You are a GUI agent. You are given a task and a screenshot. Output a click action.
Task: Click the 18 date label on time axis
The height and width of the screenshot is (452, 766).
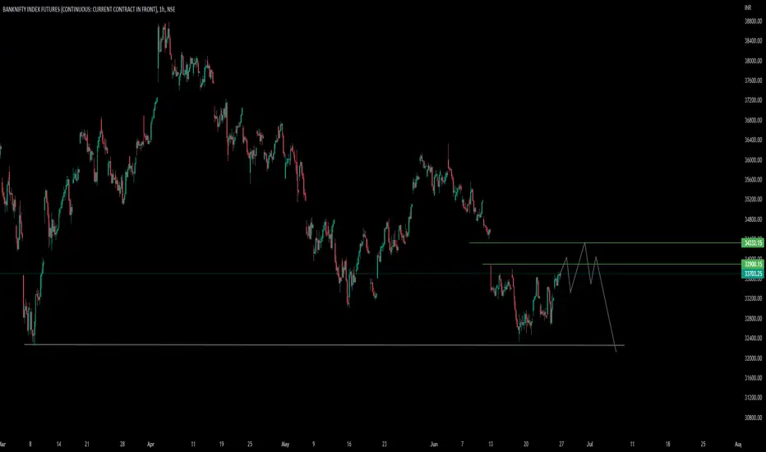click(668, 444)
